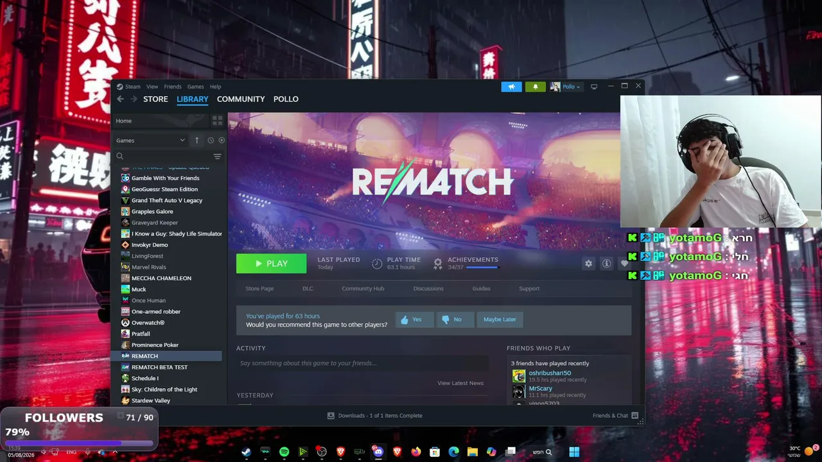Click the activity post input field

pos(362,363)
